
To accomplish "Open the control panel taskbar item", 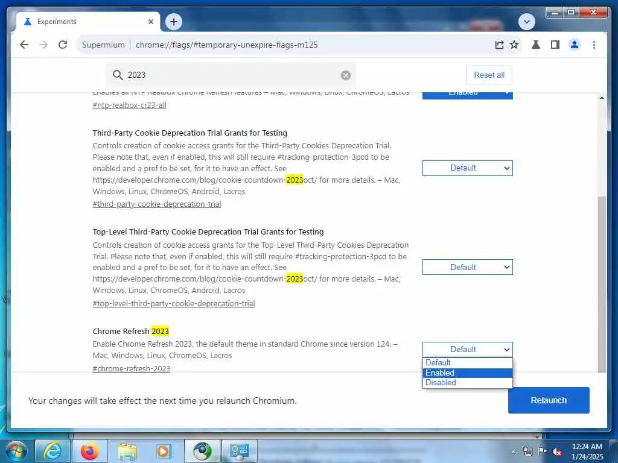I will pyautogui.click(x=239, y=451).
